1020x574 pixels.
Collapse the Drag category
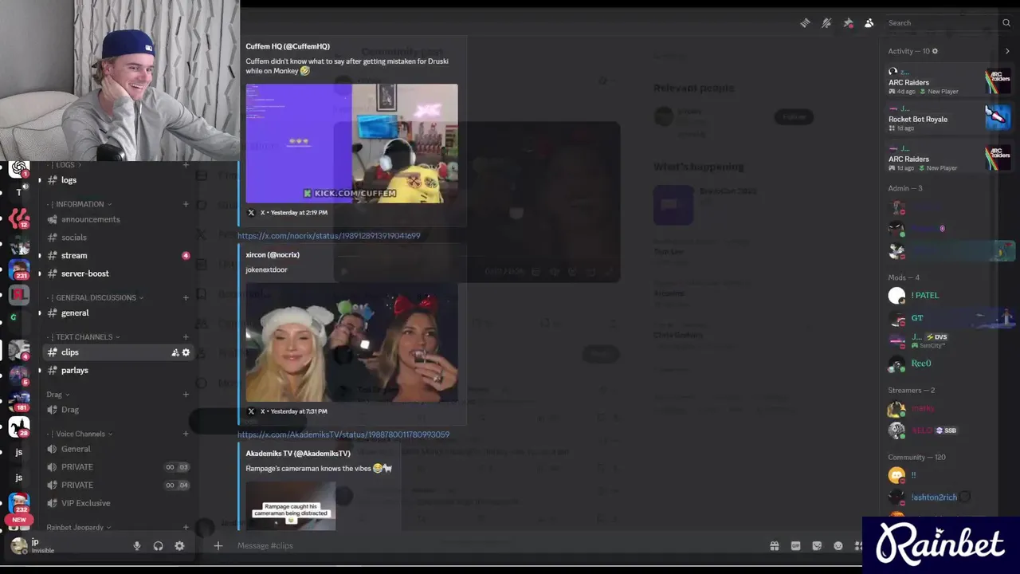click(57, 395)
